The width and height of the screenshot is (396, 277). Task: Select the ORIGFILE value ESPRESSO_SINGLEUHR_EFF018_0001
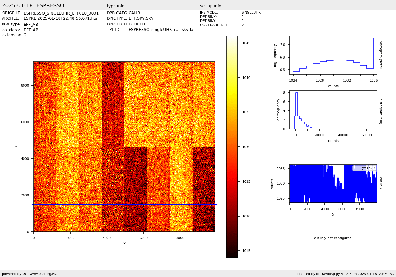click(x=61, y=13)
